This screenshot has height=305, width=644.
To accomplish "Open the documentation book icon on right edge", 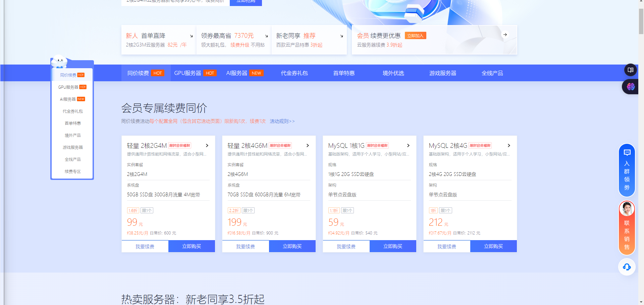I will pos(630,70).
